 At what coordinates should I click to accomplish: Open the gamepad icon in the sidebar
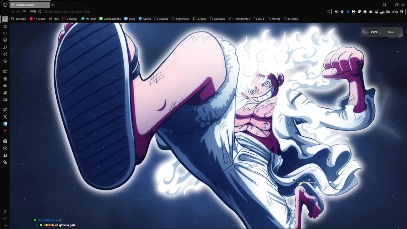click(x=5, y=33)
